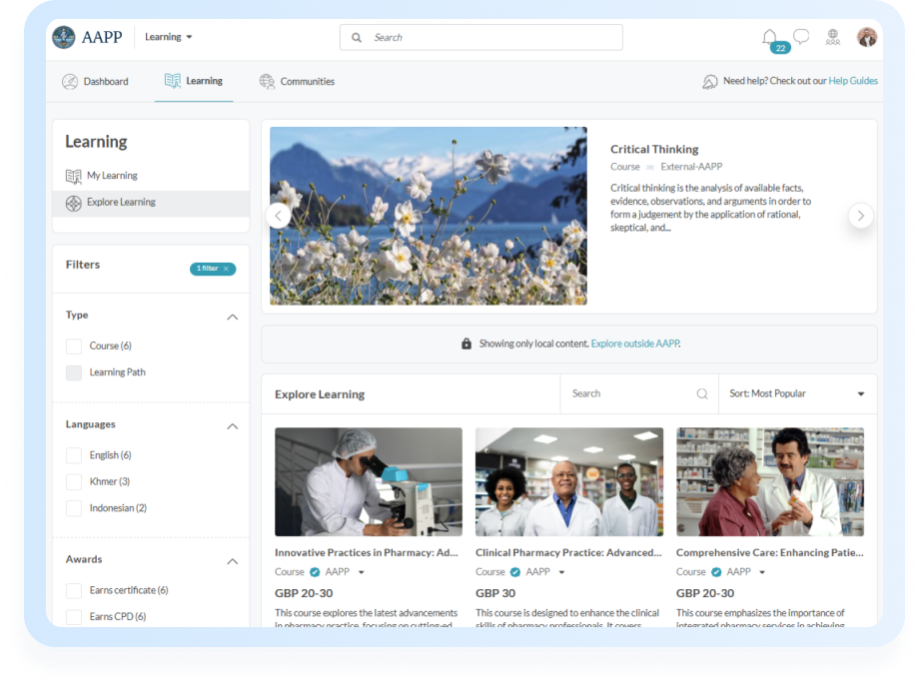The height and width of the screenshot is (687, 921).
Task: Switch to the Communities tab
Action: (x=297, y=82)
